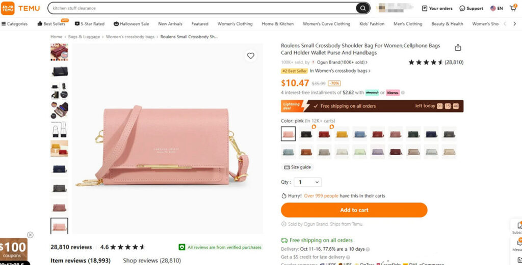Select the yellow color swatch
Image resolution: width=522 pixels, height=265 pixels.
(x=342, y=134)
